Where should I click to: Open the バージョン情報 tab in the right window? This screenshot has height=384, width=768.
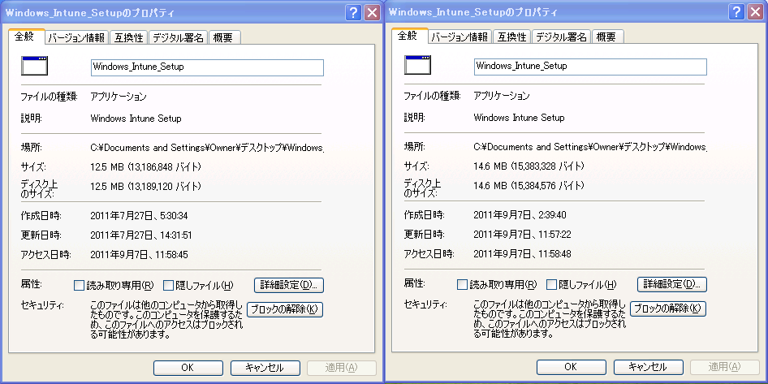[x=460, y=37]
